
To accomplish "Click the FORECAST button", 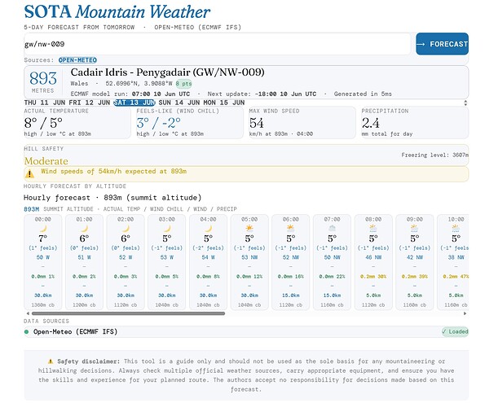I will tap(442, 44).
